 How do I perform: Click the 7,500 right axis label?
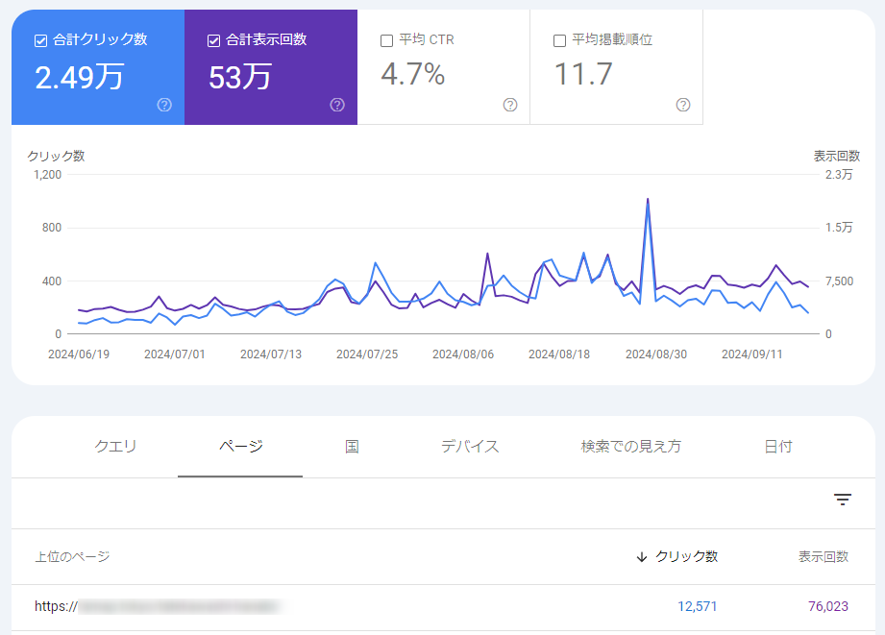pos(839,281)
